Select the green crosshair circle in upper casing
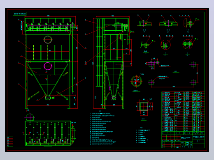 pos(48,40)
